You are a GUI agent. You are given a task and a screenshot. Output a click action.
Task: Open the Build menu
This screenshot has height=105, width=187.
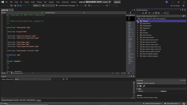(33, 2)
